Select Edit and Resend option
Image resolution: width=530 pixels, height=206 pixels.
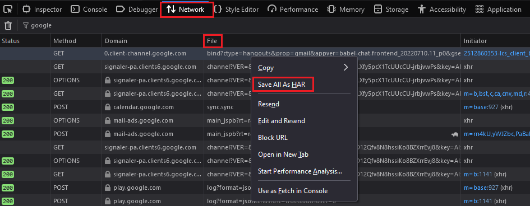(x=281, y=121)
